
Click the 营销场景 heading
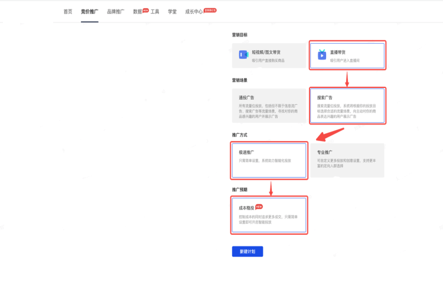[x=240, y=80]
